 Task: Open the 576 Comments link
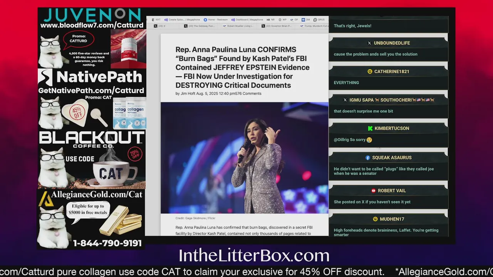[x=248, y=93]
